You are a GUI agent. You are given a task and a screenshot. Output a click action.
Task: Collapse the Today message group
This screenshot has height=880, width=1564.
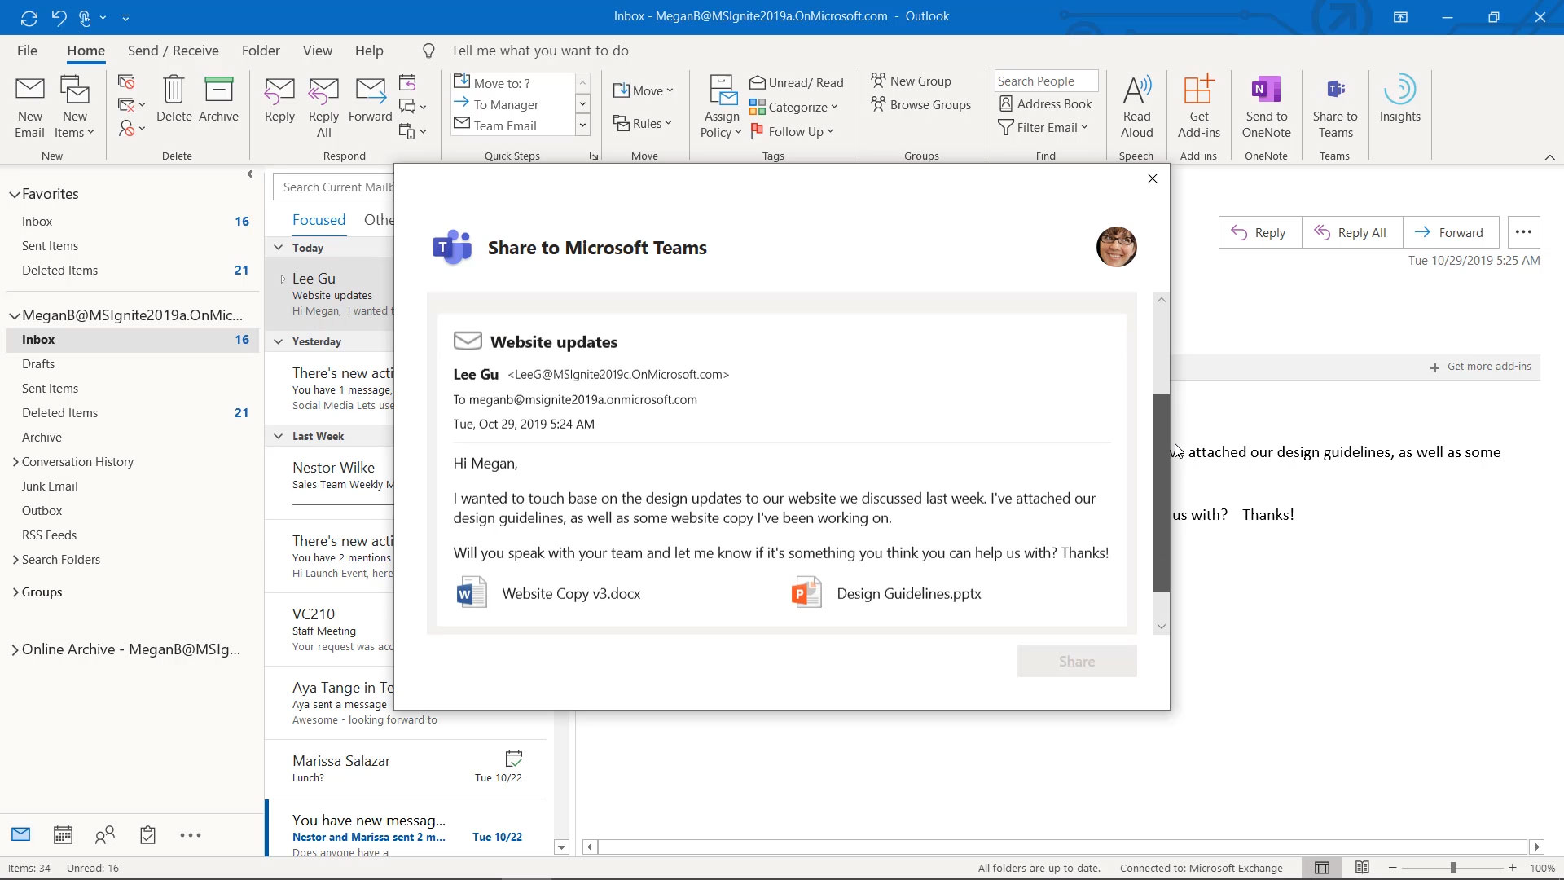[278, 248]
